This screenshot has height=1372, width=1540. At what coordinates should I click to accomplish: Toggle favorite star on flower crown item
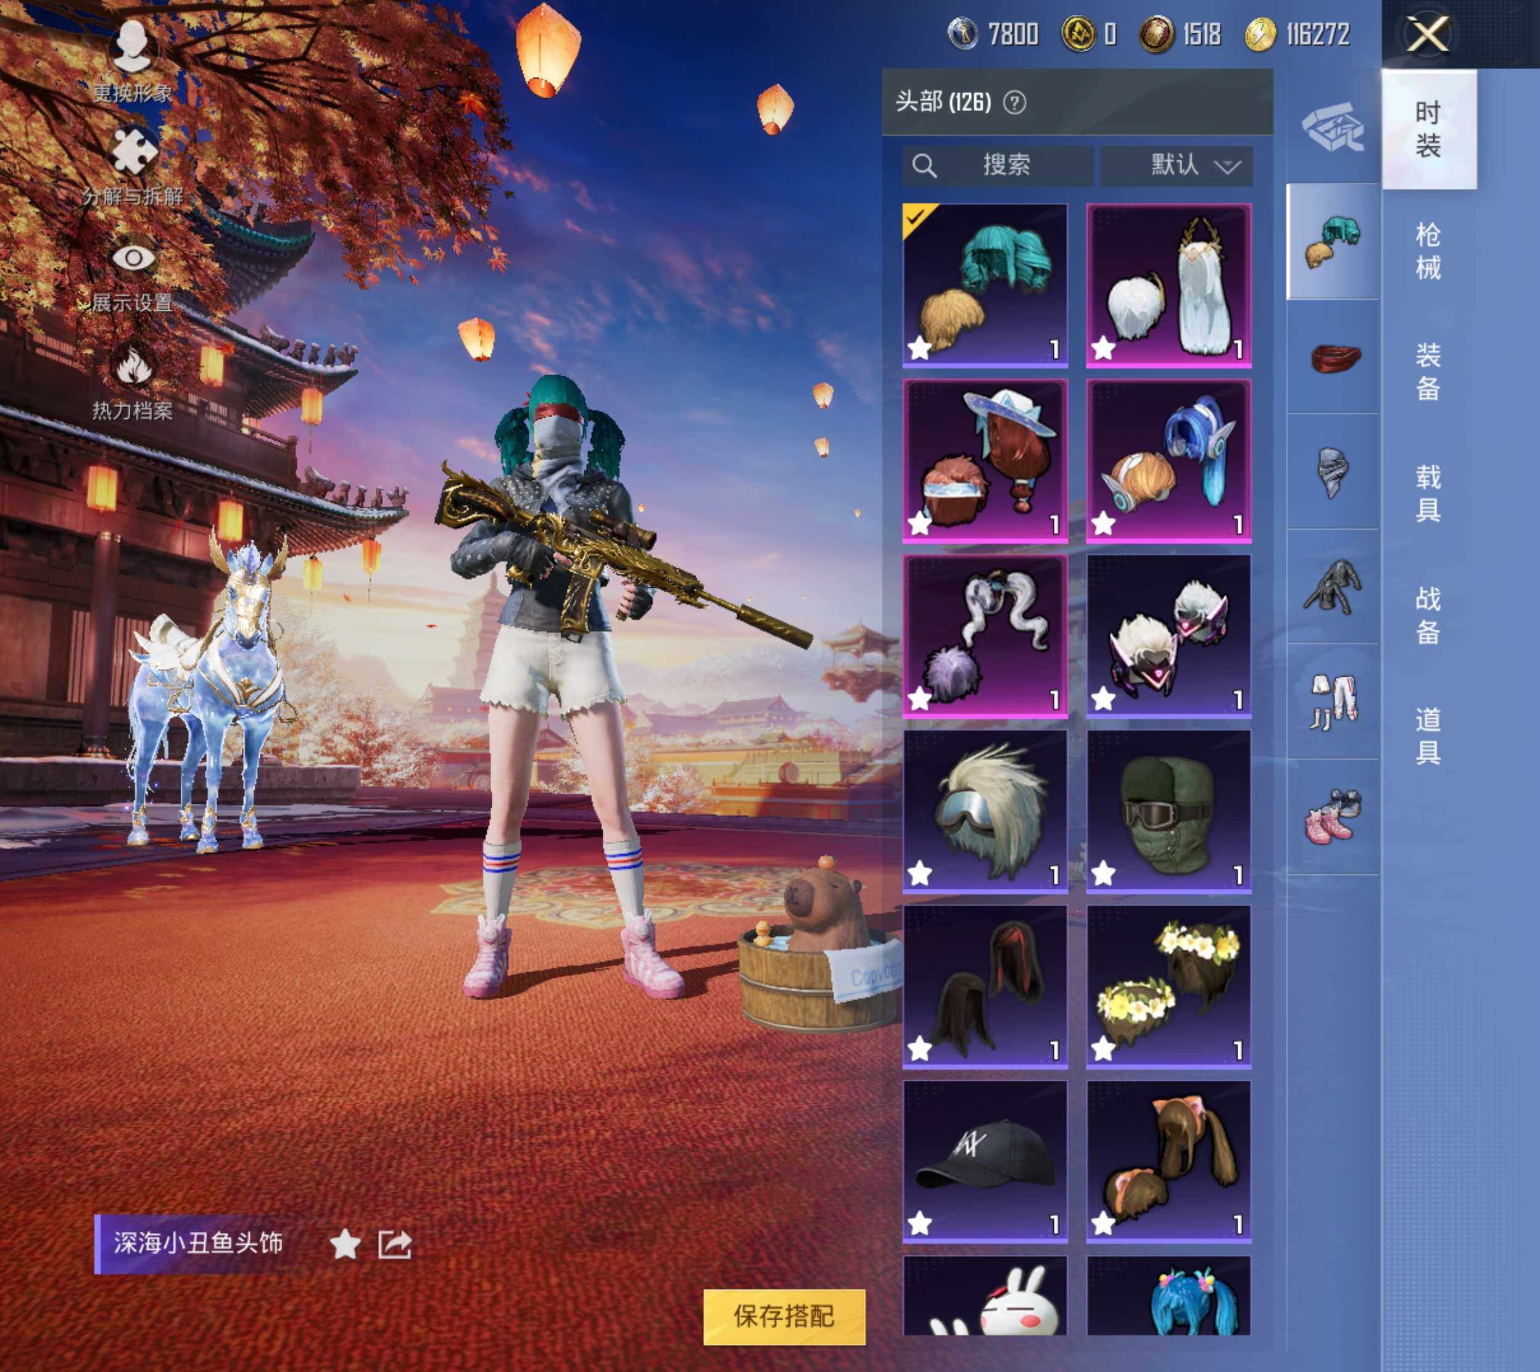[x=1104, y=1049]
